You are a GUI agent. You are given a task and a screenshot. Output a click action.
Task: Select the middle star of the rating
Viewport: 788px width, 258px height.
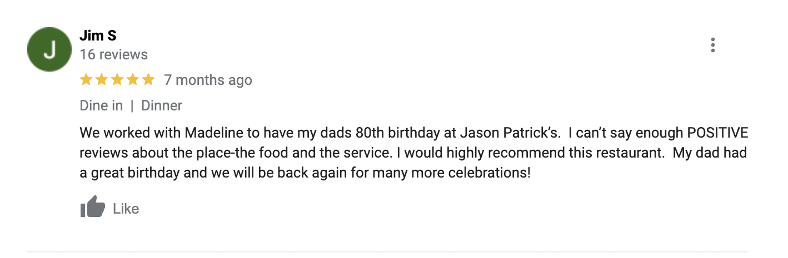[x=117, y=80]
